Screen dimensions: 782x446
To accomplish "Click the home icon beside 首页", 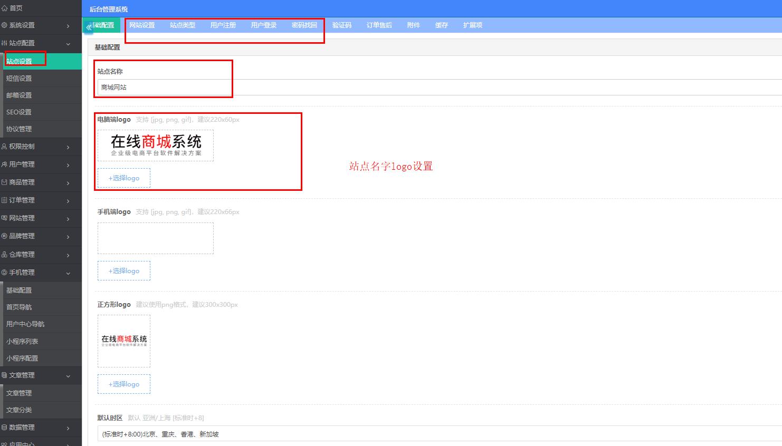I will tap(4, 8).
